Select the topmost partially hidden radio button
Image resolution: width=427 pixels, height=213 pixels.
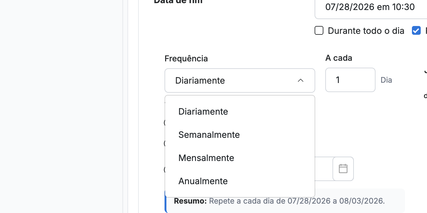(165, 123)
